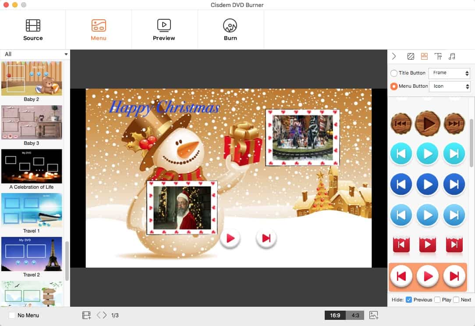Collapse the right panel with chevron arrow
The height and width of the screenshot is (326, 475).
(x=394, y=56)
